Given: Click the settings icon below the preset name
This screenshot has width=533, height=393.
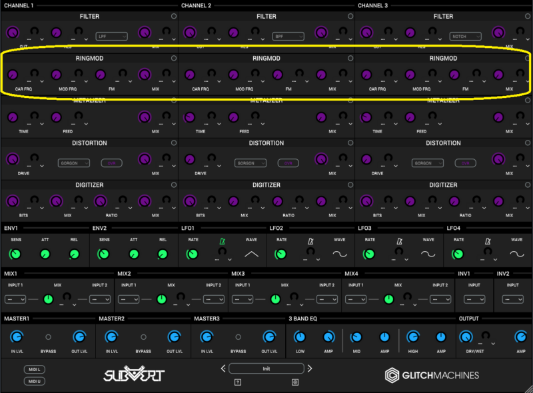Looking at the screenshot, I should [296, 382].
